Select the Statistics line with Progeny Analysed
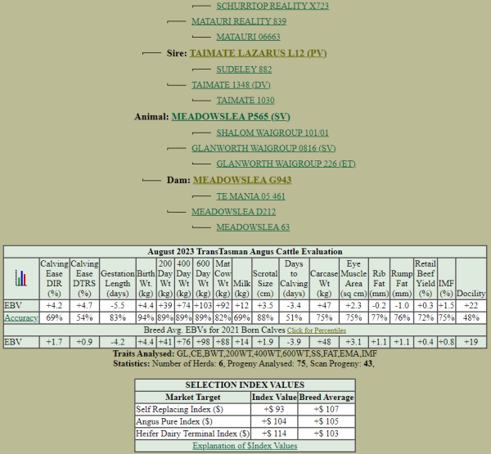 point(244,364)
